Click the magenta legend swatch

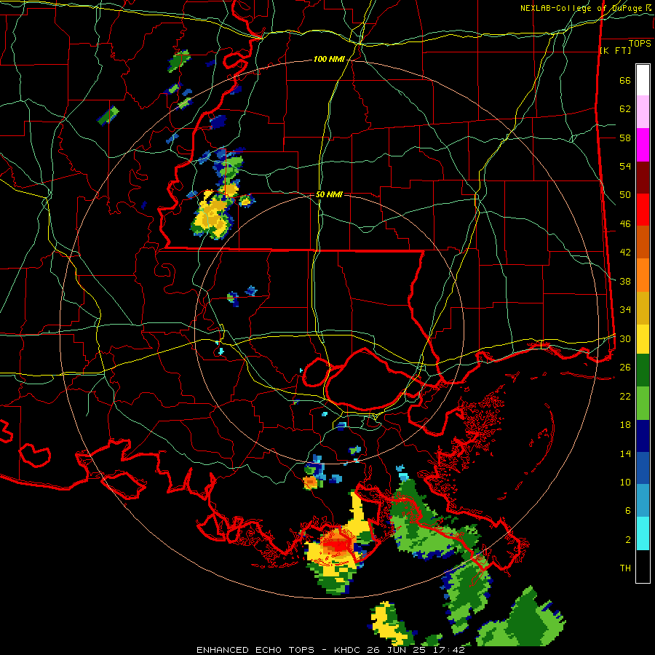643,145
